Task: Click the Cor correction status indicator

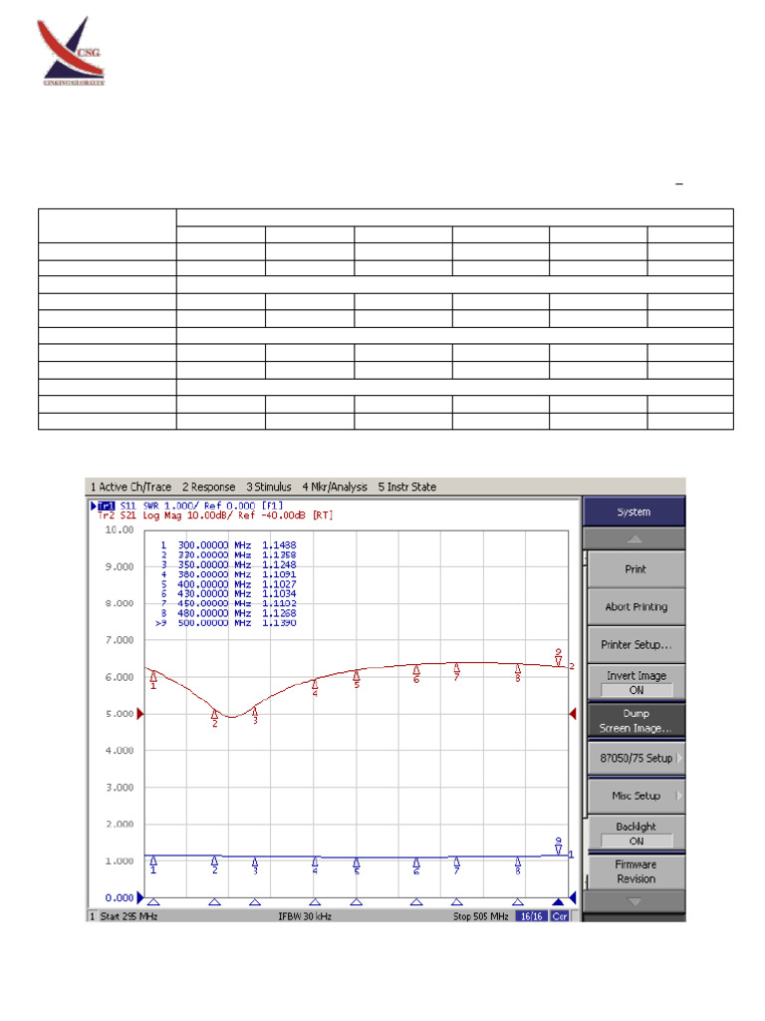Action: click(560, 917)
